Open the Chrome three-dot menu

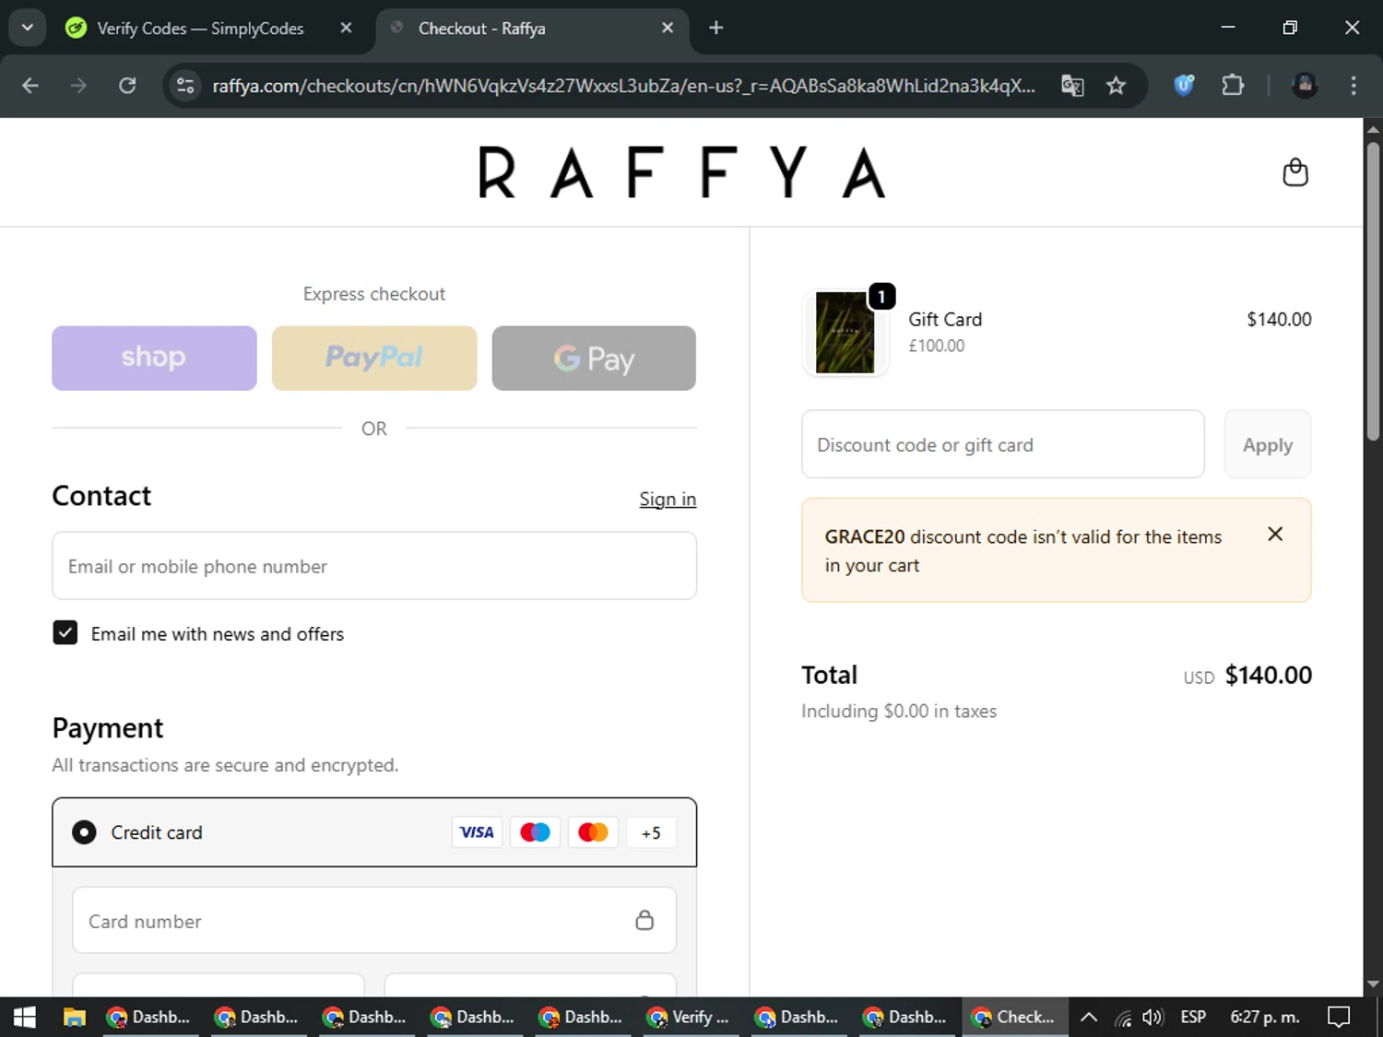(x=1353, y=86)
